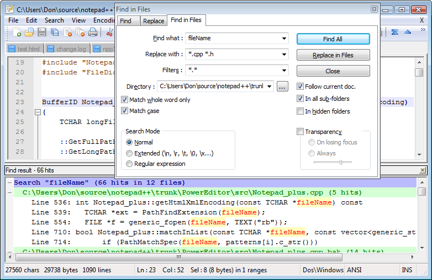Screen dimensions: 432x280
Task: Click the Print toolbar icon
Action: 93,33
